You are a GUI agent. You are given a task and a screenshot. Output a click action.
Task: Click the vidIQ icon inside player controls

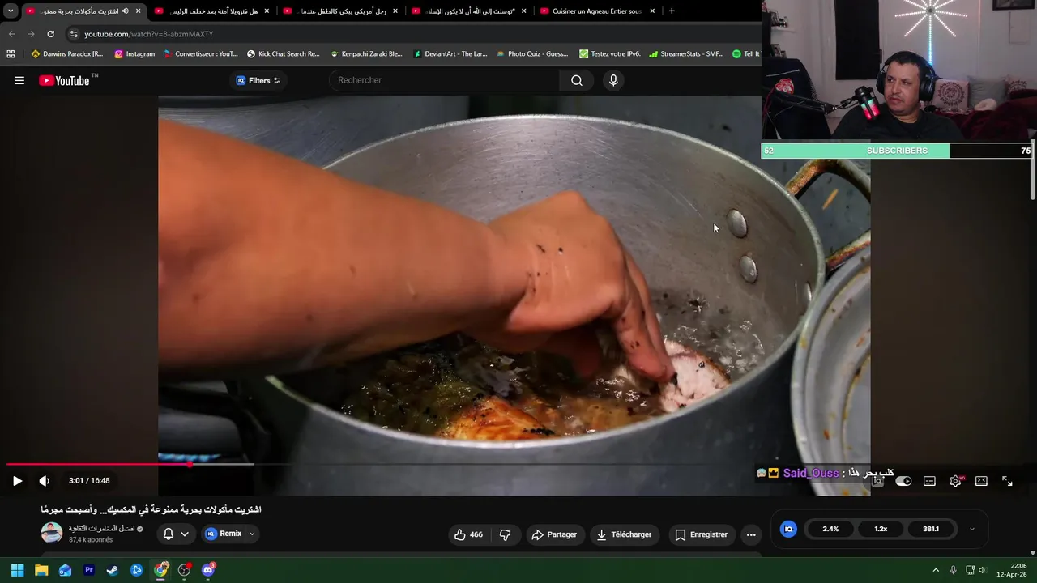pyautogui.click(x=877, y=481)
